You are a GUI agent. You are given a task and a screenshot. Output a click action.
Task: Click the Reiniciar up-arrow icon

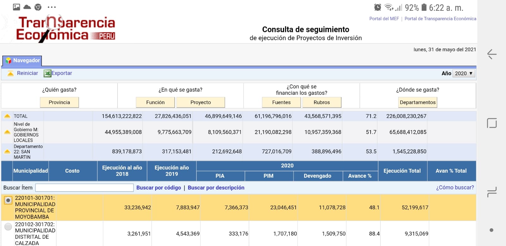point(10,73)
